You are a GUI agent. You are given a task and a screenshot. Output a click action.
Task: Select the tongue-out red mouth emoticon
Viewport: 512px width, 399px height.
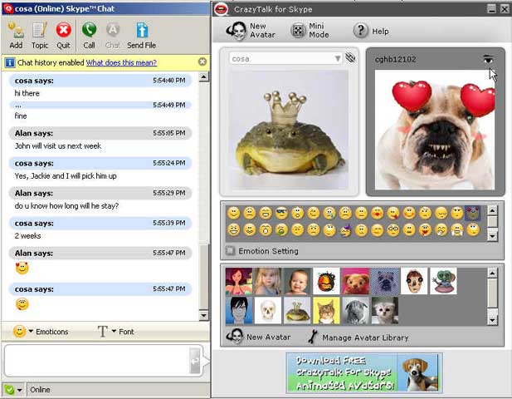[426, 230]
